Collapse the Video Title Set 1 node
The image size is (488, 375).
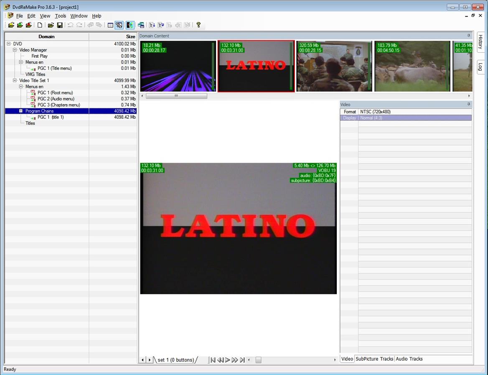(x=15, y=80)
